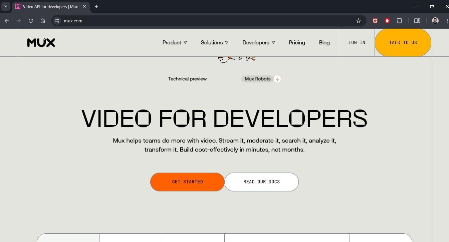Bookmark this page with the star
This screenshot has width=449, height=242.
click(359, 21)
